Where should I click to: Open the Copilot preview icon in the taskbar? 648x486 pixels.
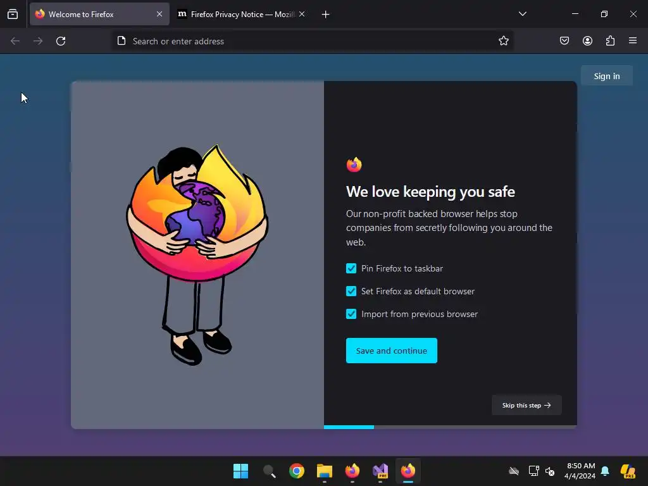tap(628, 471)
